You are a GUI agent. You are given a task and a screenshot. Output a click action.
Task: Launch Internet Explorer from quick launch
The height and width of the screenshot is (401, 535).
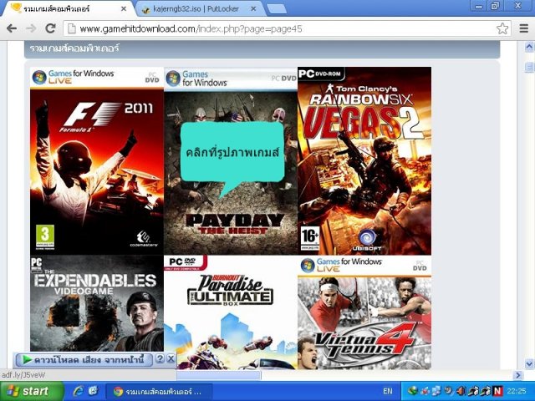(x=78, y=391)
